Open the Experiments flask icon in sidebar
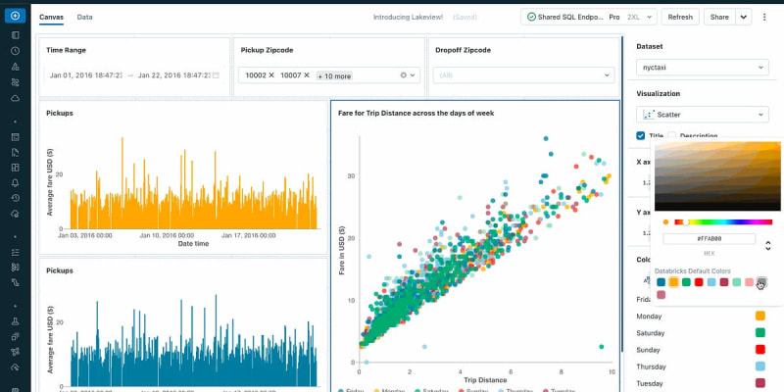784x392 pixels. pos(15,321)
